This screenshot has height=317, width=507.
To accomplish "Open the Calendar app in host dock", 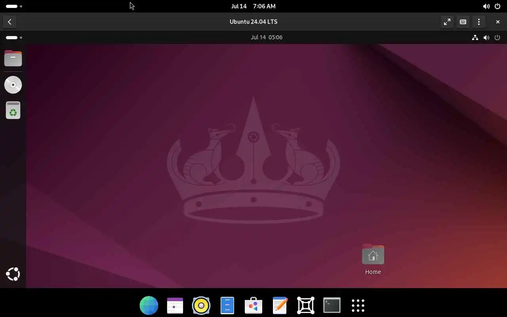I will pos(175,306).
